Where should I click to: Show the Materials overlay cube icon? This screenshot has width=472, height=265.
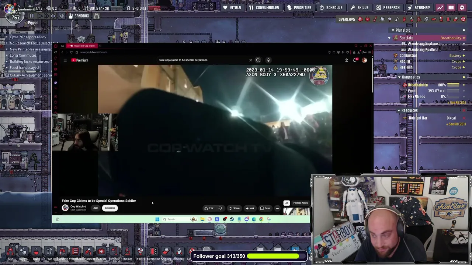(x=382, y=19)
